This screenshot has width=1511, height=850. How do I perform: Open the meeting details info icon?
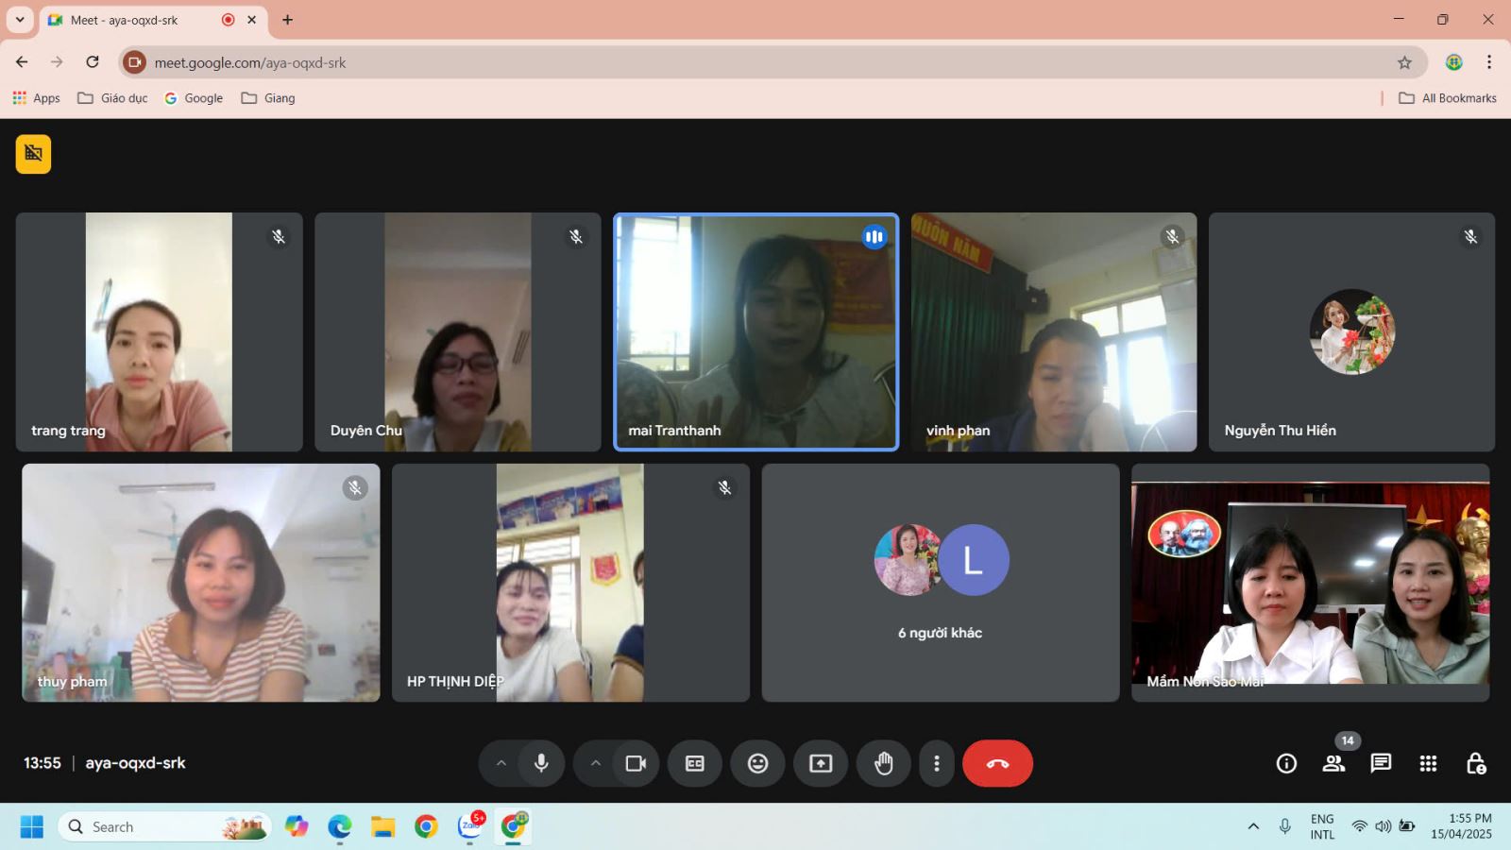point(1286,763)
